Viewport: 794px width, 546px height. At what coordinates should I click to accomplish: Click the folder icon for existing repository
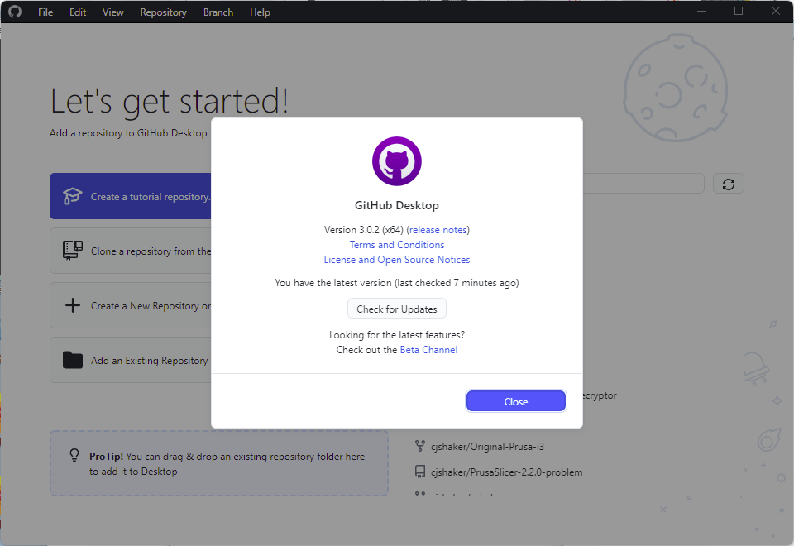(73, 360)
